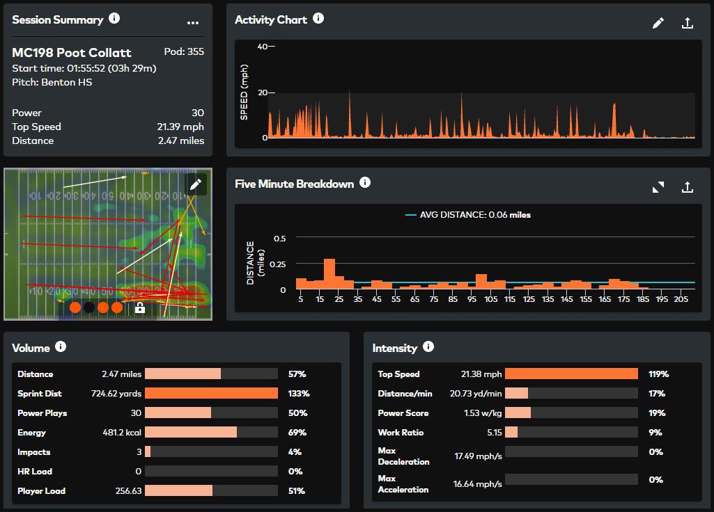
Task: Edit the Activity Chart with pencil icon
Action: click(x=658, y=23)
